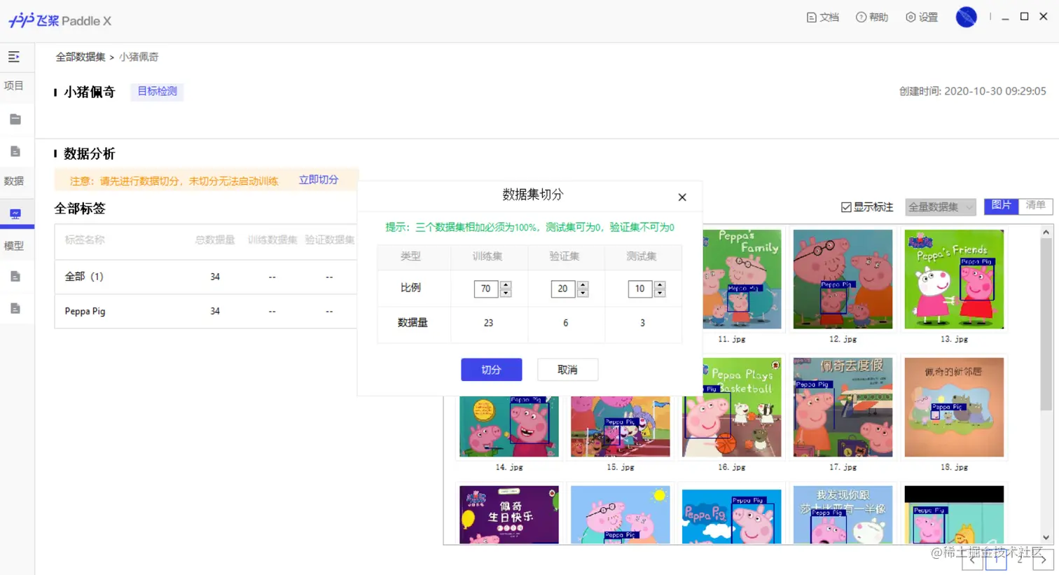
Task: Select the Peppa Pig label row
Action: [205, 311]
